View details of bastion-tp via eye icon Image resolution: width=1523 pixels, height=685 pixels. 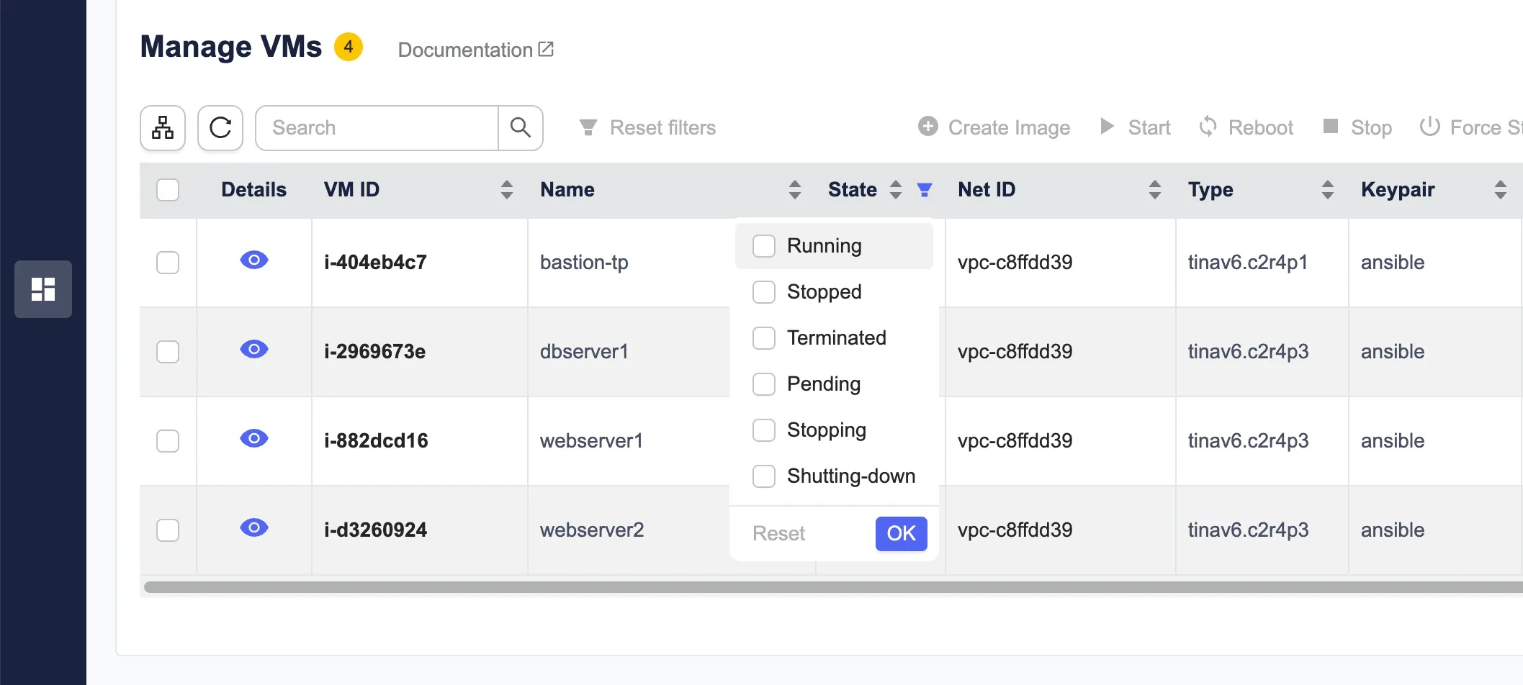coord(253,260)
